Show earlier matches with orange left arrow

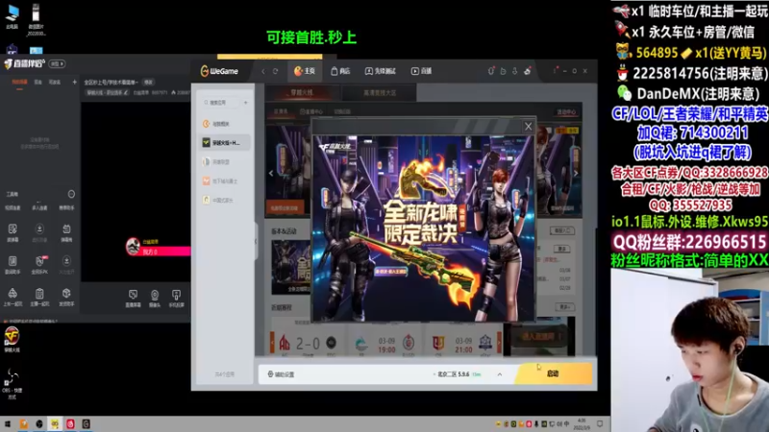pos(272,343)
